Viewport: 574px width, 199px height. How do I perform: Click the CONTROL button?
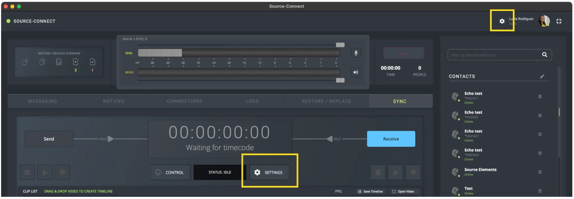[170, 172]
